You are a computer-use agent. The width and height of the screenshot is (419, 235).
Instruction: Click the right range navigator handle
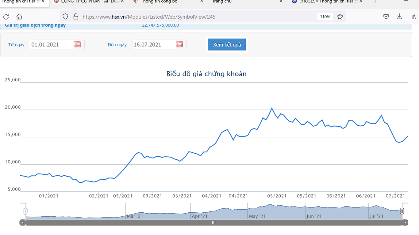(x=402, y=211)
